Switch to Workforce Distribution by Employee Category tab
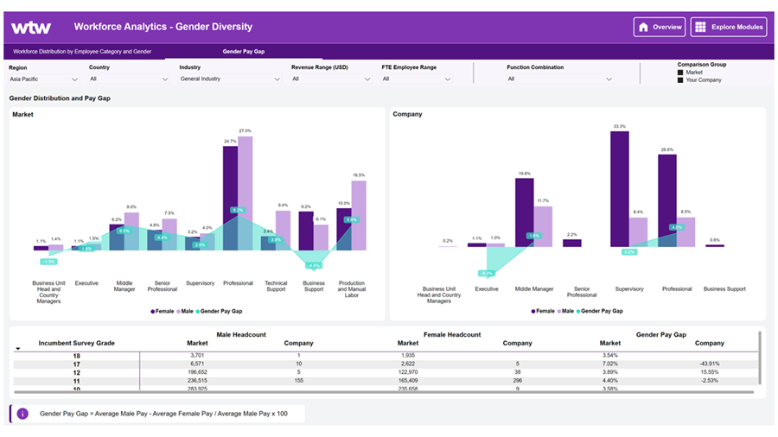 click(x=82, y=52)
